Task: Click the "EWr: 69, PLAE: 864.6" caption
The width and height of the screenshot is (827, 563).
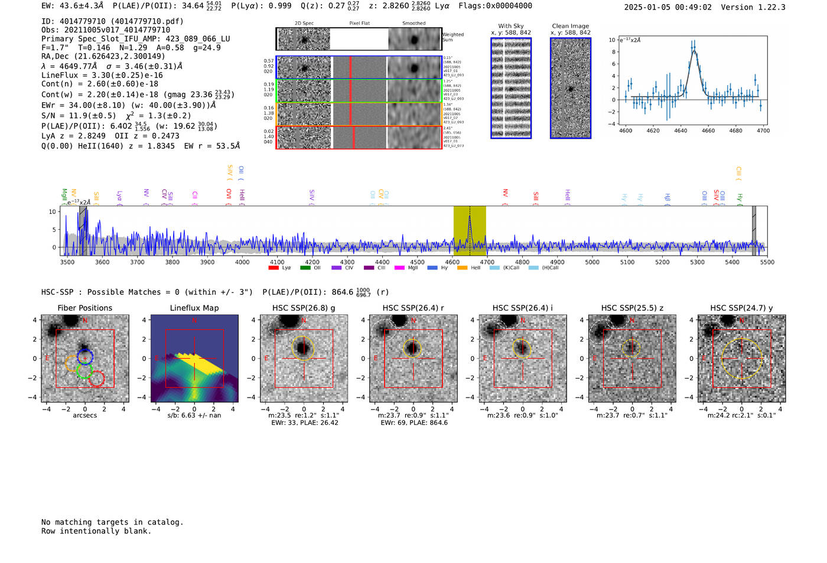Action: point(414,423)
